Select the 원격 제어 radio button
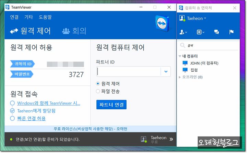Screen dimensions: 247x153 click(x=98, y=84)
